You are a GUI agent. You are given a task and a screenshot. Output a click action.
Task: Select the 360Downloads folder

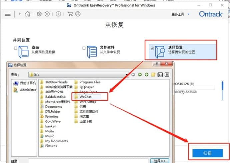[54, 82]
